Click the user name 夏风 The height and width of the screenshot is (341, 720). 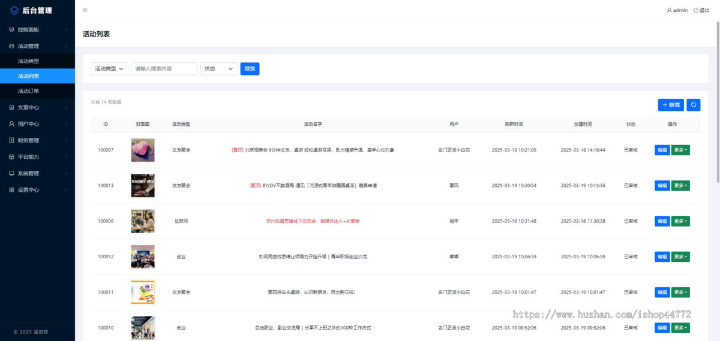pyautogui.click(x=454, y=186)
